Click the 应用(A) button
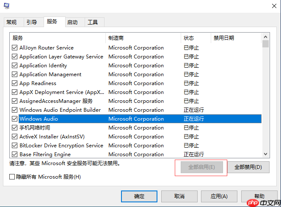 pyautogui.click(x=219, y=196)
